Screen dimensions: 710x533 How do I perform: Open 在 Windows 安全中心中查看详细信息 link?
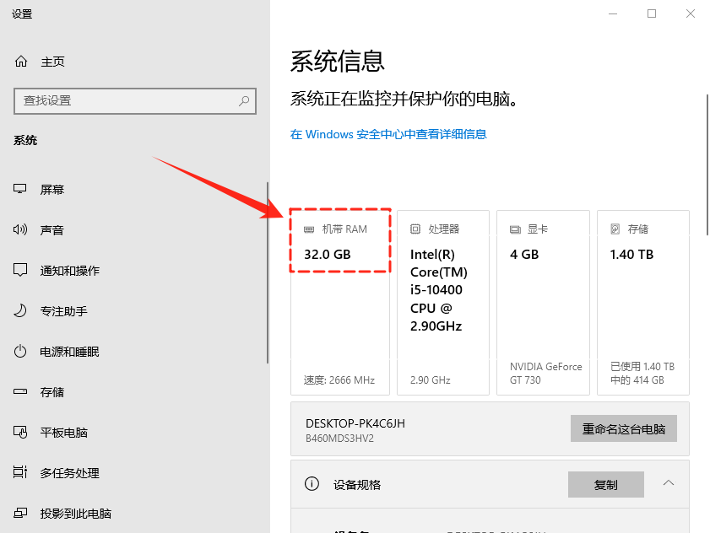pyautogui.click(x=388, y=134)
